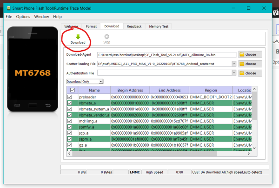Image resolution: width=279 pixels, height=188 pixels.
Task: Open the Options menu
Action: (x=23, y=17)
